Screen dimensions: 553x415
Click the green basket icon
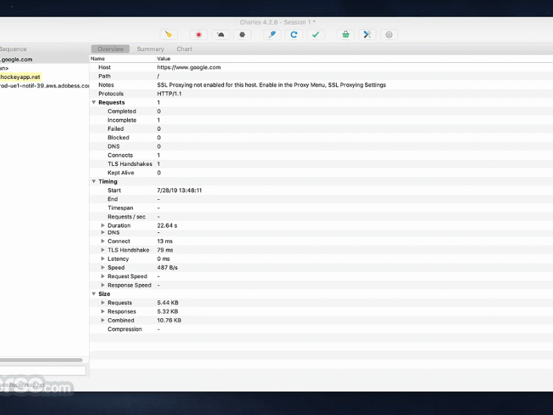click(346, 35)
